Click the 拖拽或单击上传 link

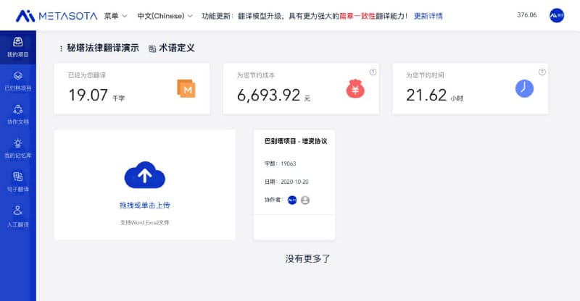pyautogui.click(x=144, y=205)
